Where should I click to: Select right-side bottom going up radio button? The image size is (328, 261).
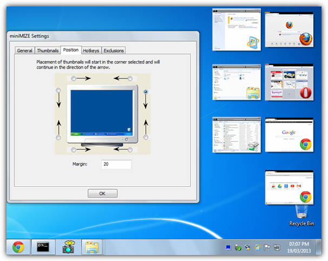(146, 137)
